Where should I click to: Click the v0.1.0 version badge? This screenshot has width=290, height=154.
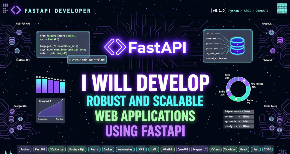click(x=219, y=11)
